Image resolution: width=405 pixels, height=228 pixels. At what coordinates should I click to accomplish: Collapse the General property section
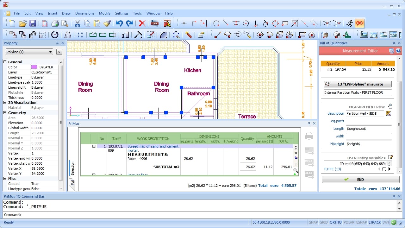(x=5, y=62)
